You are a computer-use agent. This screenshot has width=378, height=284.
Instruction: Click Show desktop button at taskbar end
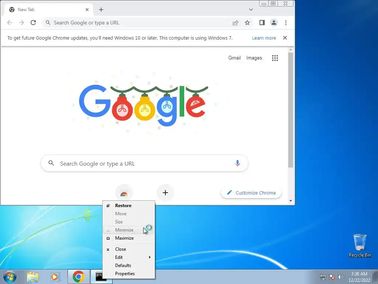(376, 277)
